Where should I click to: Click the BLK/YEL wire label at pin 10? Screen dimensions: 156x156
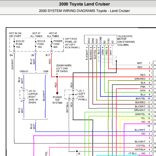point(140,98)
